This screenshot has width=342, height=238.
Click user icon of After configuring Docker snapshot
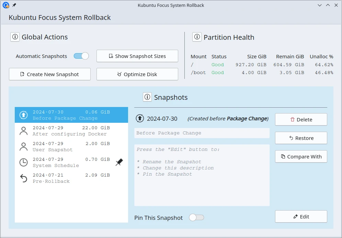(x=24, y=131)
